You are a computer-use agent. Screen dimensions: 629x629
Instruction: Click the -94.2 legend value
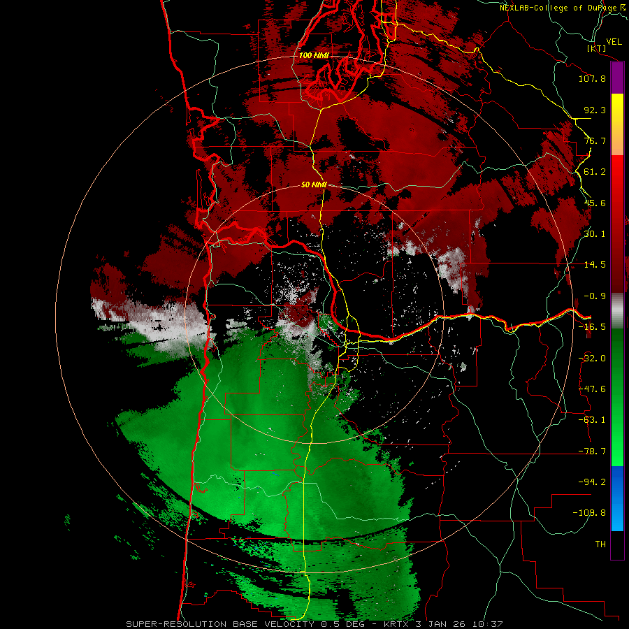tap(592, 482)
